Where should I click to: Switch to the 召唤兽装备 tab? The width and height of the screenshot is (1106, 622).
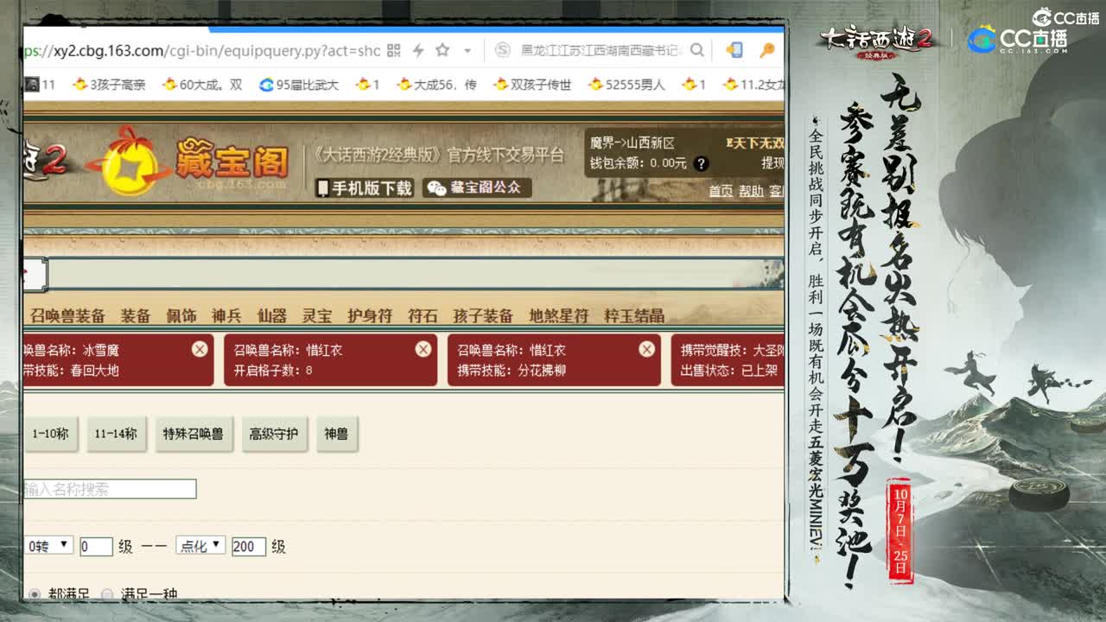(x=67, y=316)
